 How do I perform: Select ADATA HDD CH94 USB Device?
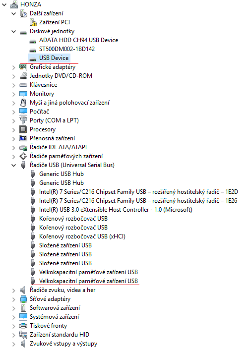click(78, 40)
